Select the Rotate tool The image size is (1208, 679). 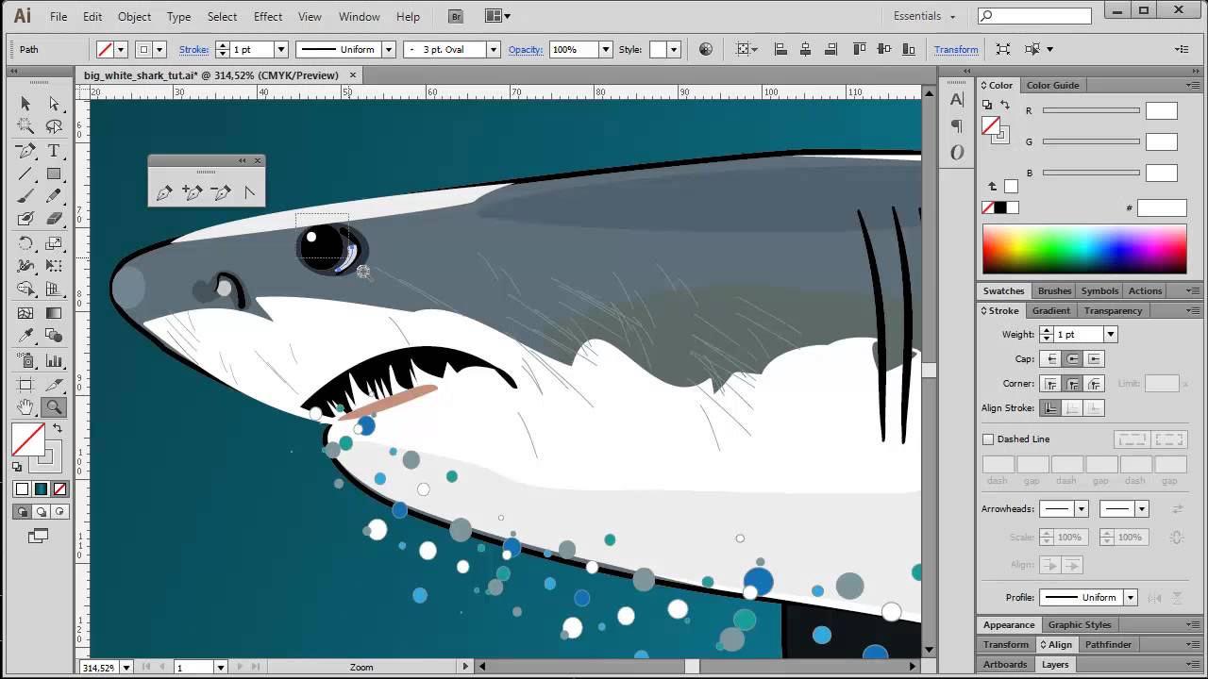tap(25, 243)
